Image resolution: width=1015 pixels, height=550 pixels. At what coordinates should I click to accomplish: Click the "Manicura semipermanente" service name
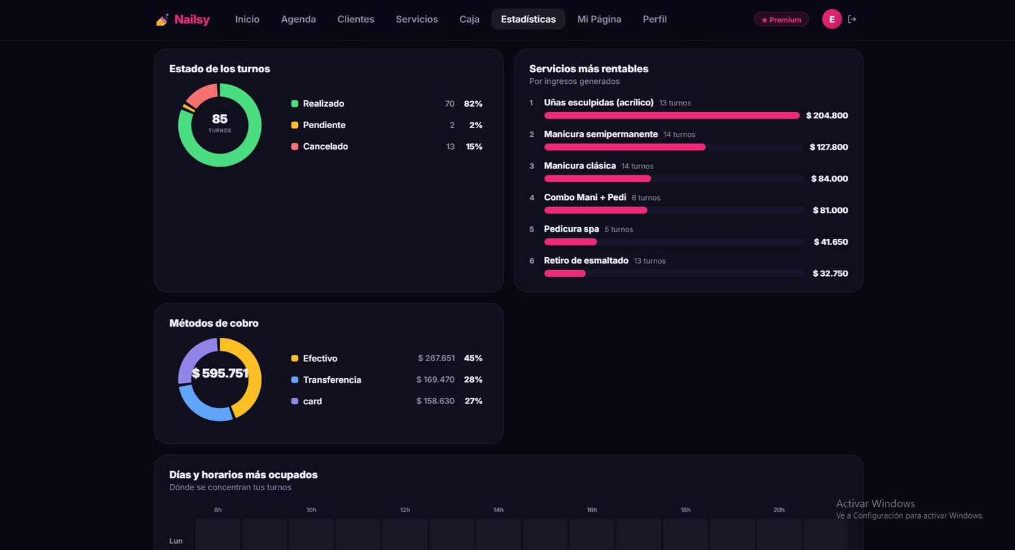[601, 134]
